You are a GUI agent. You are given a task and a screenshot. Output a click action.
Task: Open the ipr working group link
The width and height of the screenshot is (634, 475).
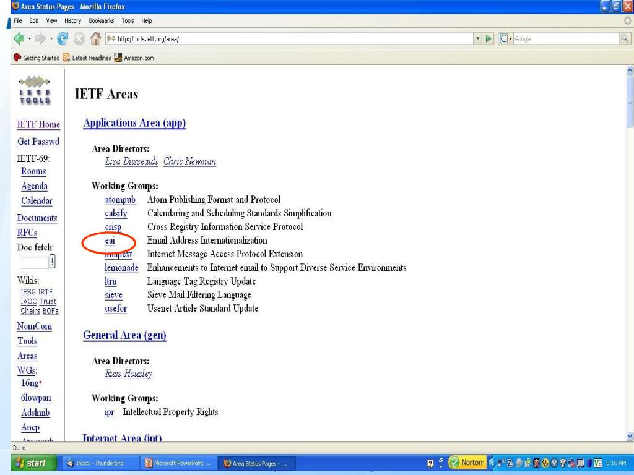pos(109,413)
